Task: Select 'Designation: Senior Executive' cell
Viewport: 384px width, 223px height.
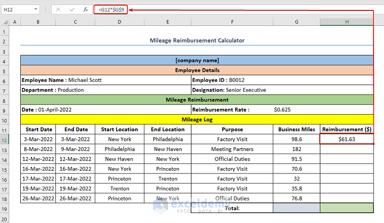Action: click(282, 90)
